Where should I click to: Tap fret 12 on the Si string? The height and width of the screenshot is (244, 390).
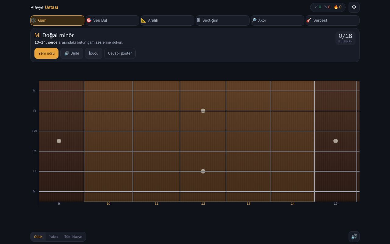[203, 111]
